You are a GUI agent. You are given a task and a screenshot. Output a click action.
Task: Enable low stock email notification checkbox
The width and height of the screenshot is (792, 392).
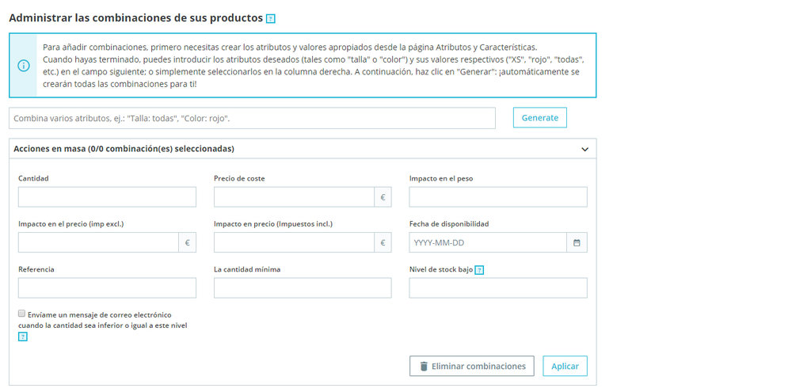(22, 314)
